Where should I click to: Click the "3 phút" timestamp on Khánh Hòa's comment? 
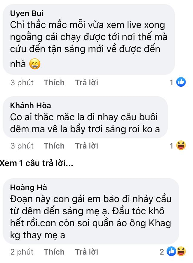coord(22,146)
